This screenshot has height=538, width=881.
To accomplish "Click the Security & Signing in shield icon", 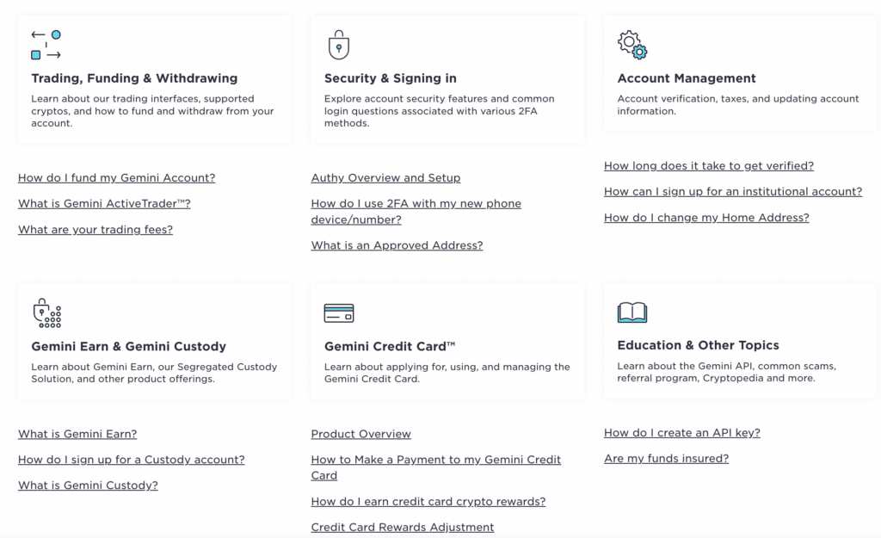I will pyautogui.click(x=339, y=45).
